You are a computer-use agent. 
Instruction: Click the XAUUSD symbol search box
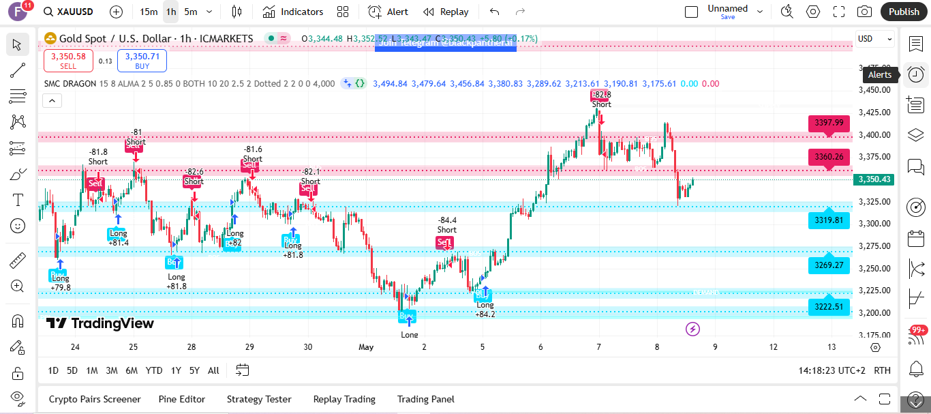pos(68,12)
